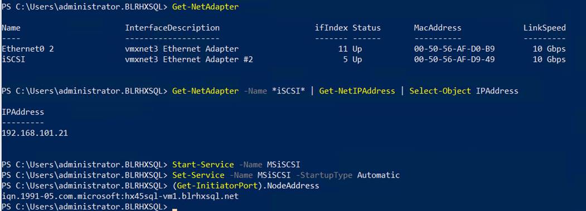Screen dimensions: 586x211
Task: Click the iqn.1991-05.com.microsoft node address output
Action: point(120,196)
